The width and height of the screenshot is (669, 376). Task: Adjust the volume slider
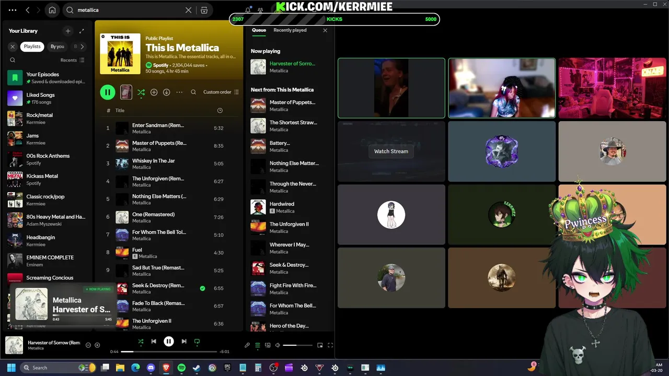(x=297, y=345)
